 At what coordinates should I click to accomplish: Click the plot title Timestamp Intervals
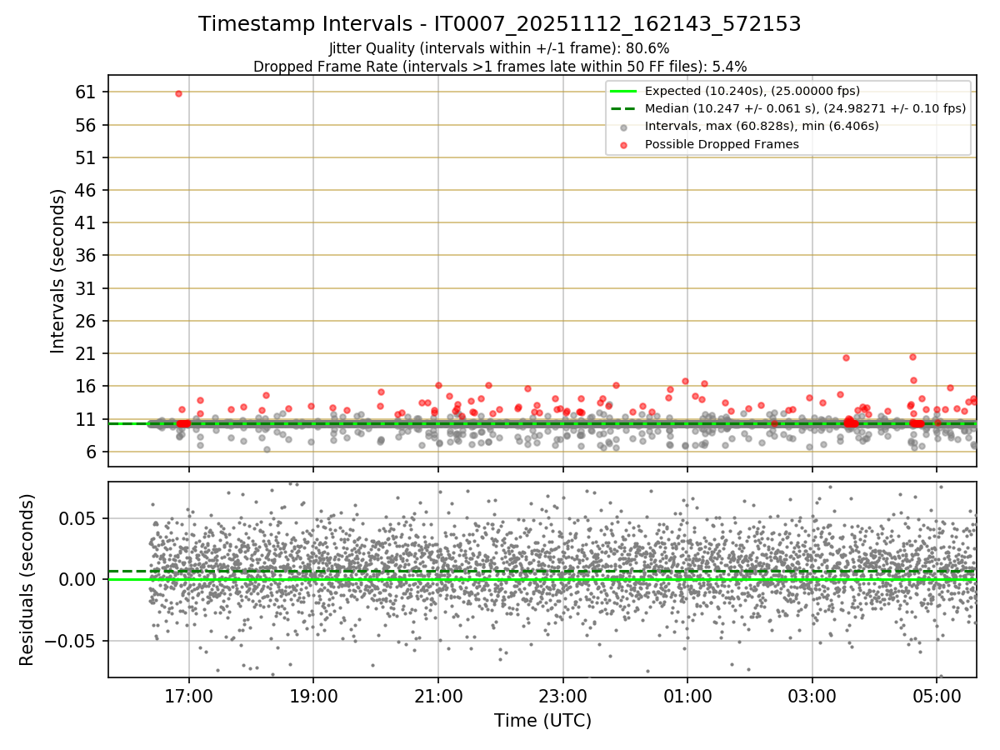tap(499, 24)
